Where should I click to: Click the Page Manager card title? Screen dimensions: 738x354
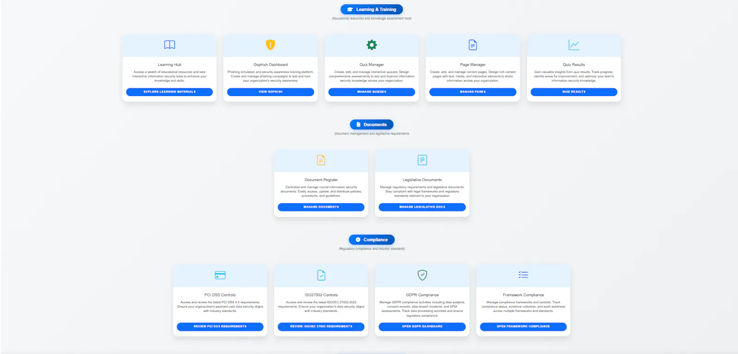(473, 65)
